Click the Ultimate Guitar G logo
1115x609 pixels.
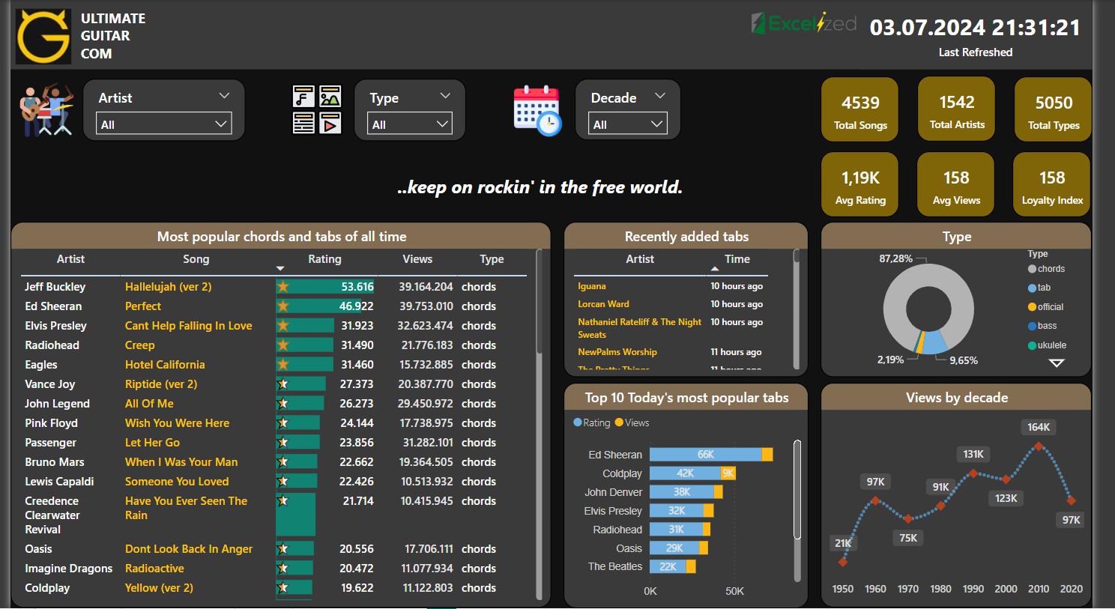tap(43, 36)
